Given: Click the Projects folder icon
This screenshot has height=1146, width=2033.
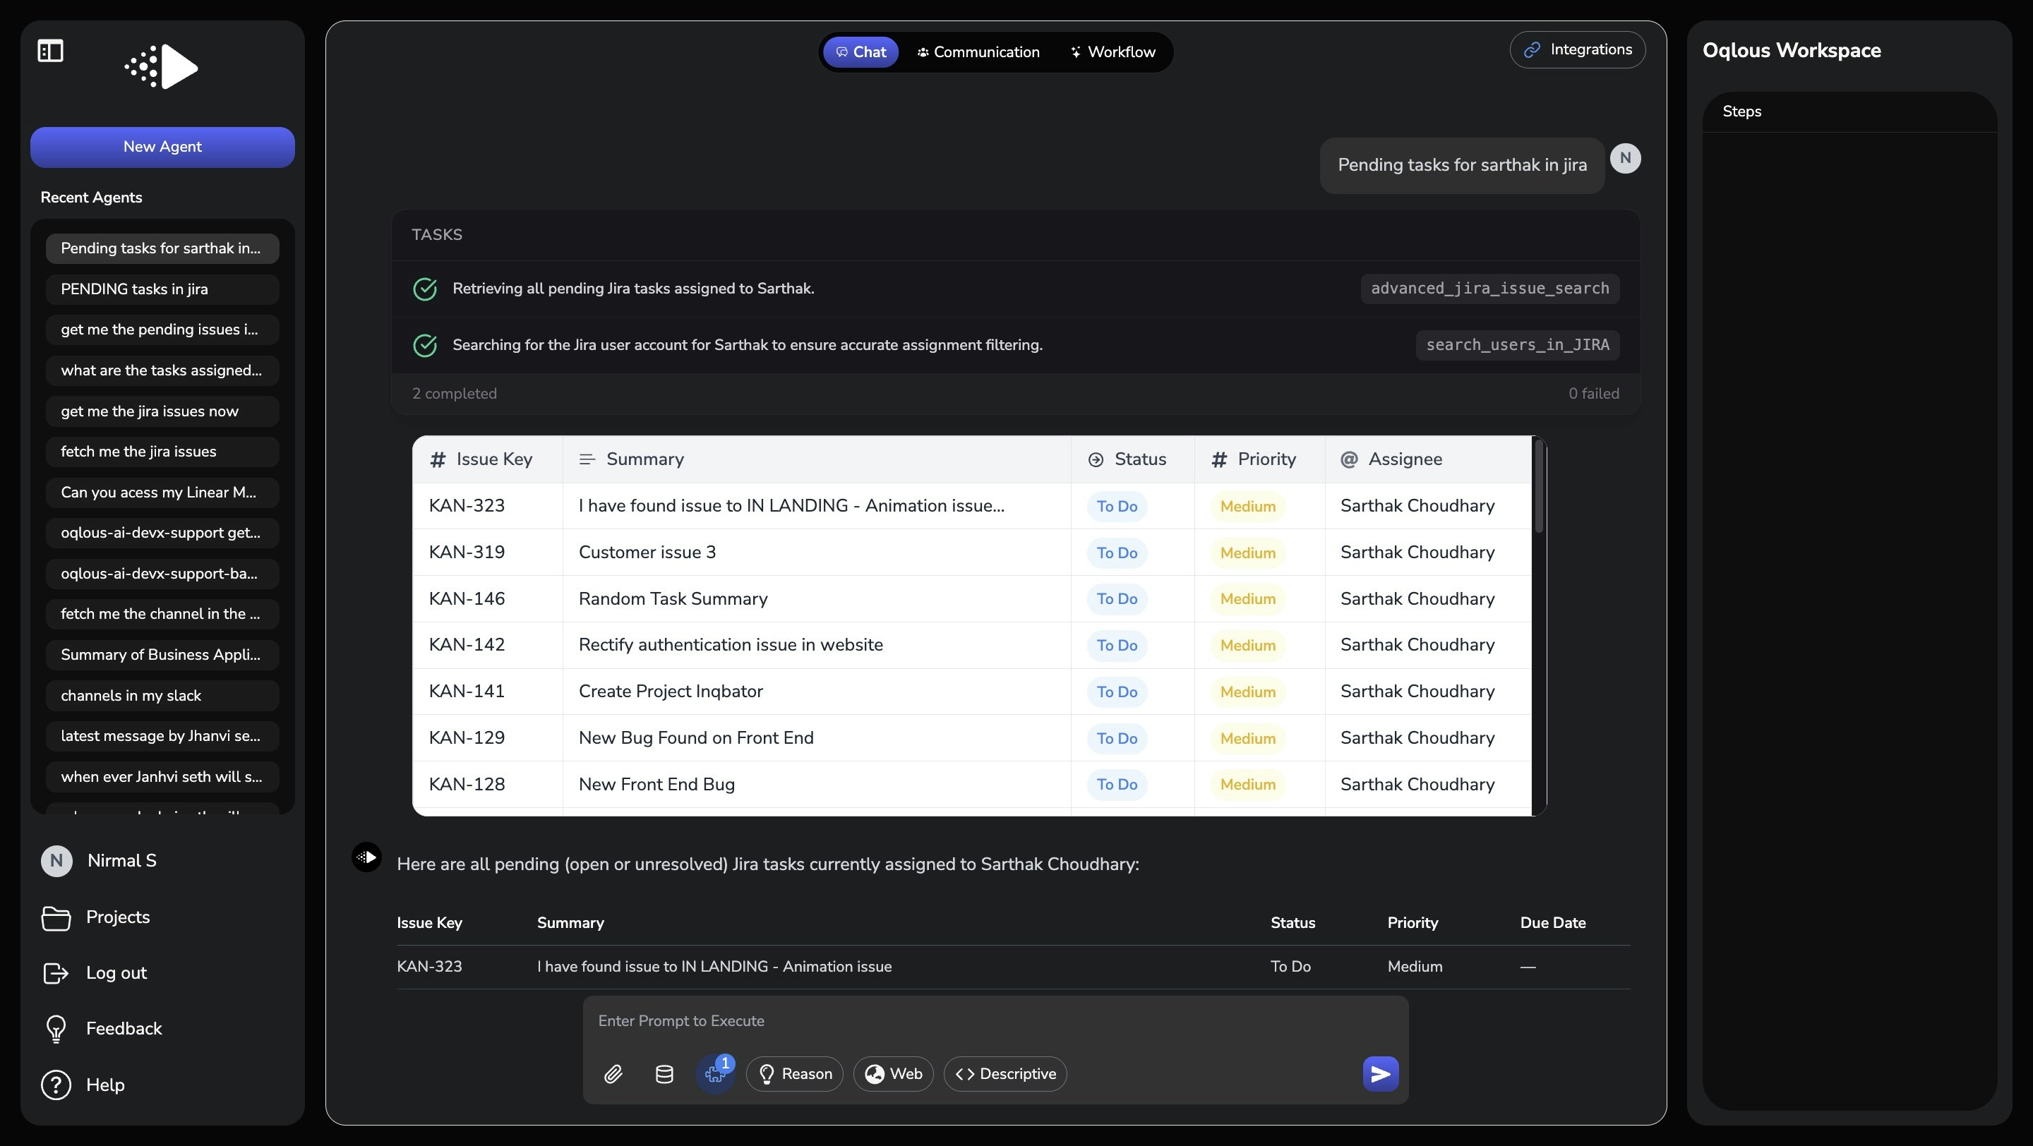Looking at the screenshot, I should (x=55, y=917).
